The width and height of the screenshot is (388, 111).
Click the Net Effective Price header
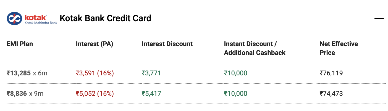(339, 48)
